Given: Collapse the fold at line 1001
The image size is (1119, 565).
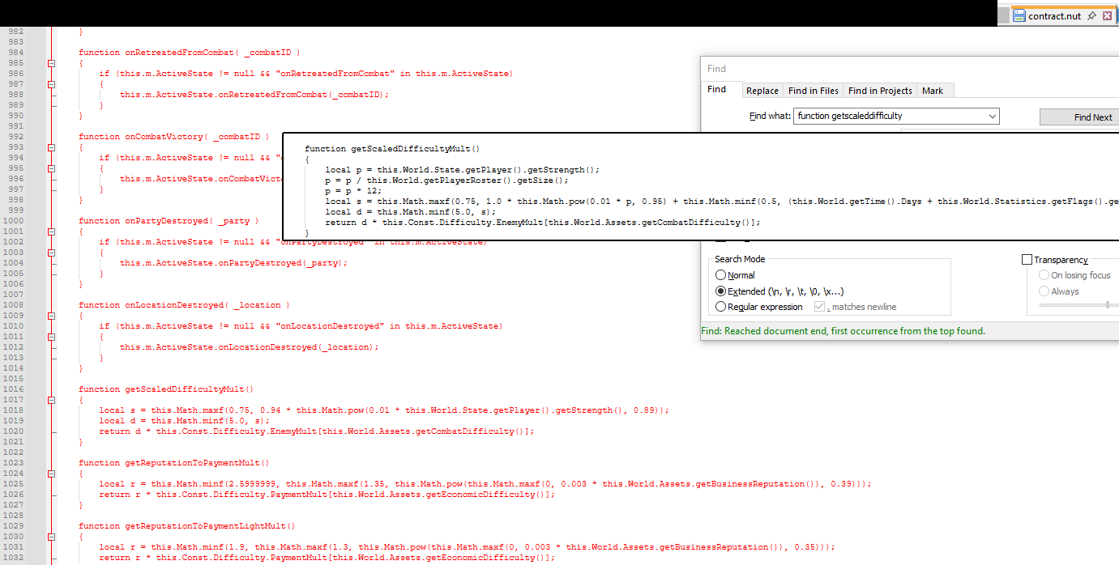Looking at the screenshot, I should [x=50, y=232].
